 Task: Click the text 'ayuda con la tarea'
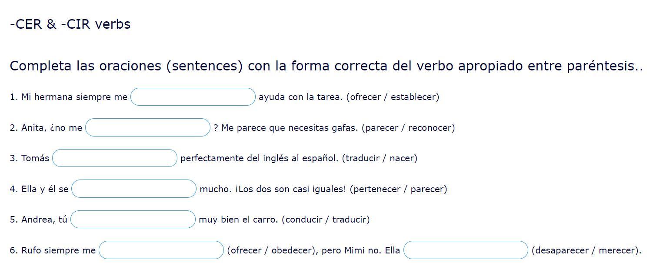click(x=301, y=97)
